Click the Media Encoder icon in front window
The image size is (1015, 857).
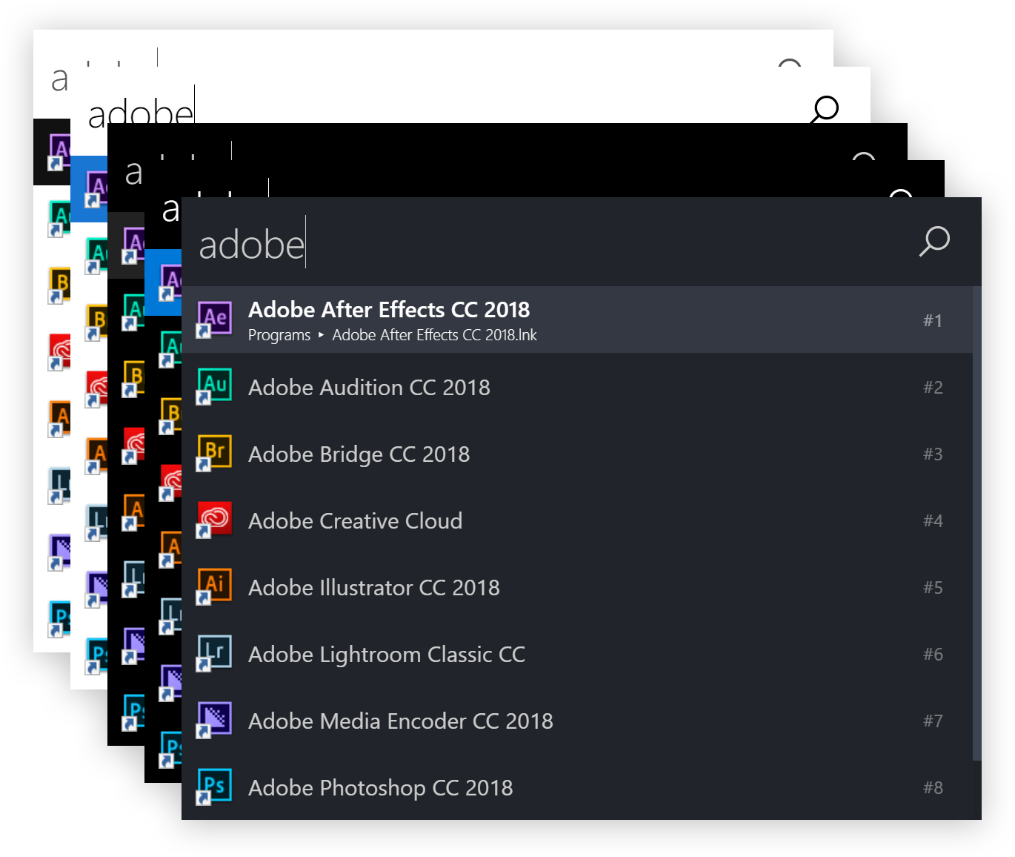tap(215, 720)
